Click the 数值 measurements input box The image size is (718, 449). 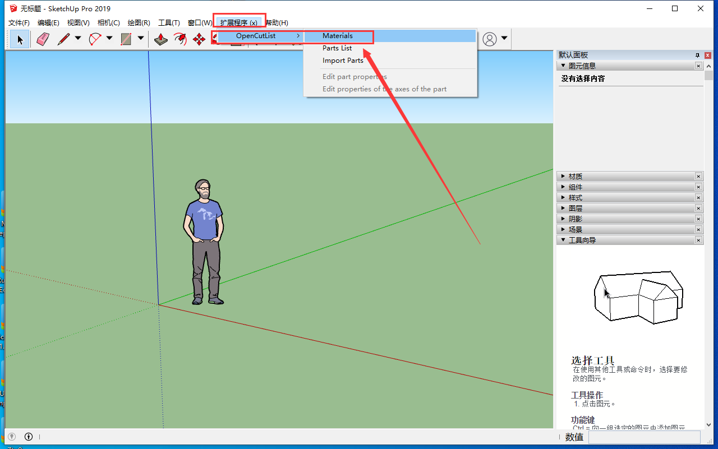point(644,437)
